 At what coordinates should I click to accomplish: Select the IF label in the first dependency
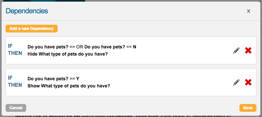coord(10,46)
